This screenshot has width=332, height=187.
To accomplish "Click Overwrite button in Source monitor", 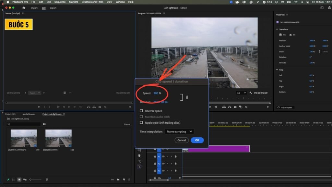I will coord(94,107).
